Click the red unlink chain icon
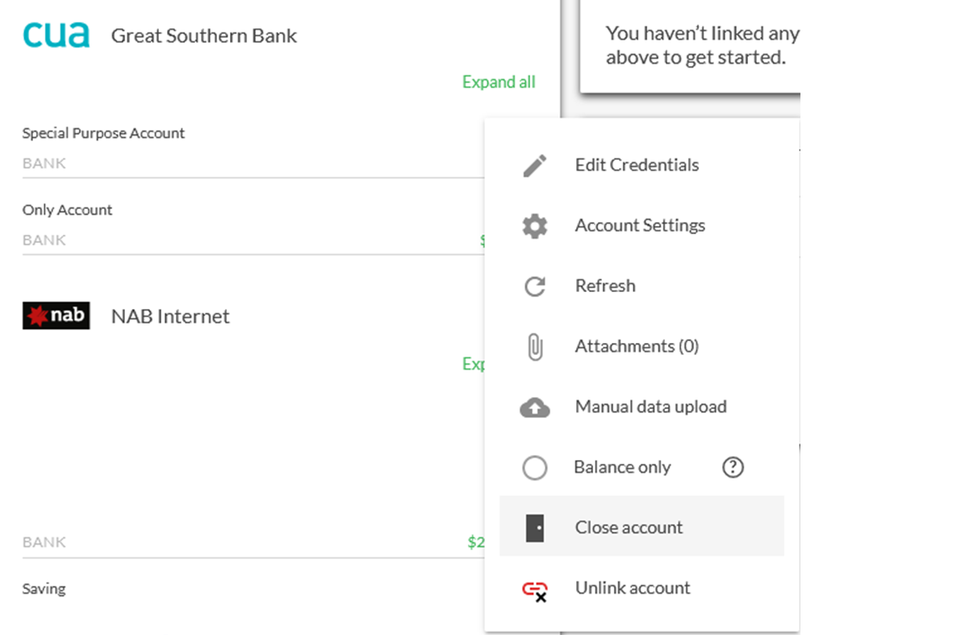This screenshot has width=953, height=635. pos(535,591)
